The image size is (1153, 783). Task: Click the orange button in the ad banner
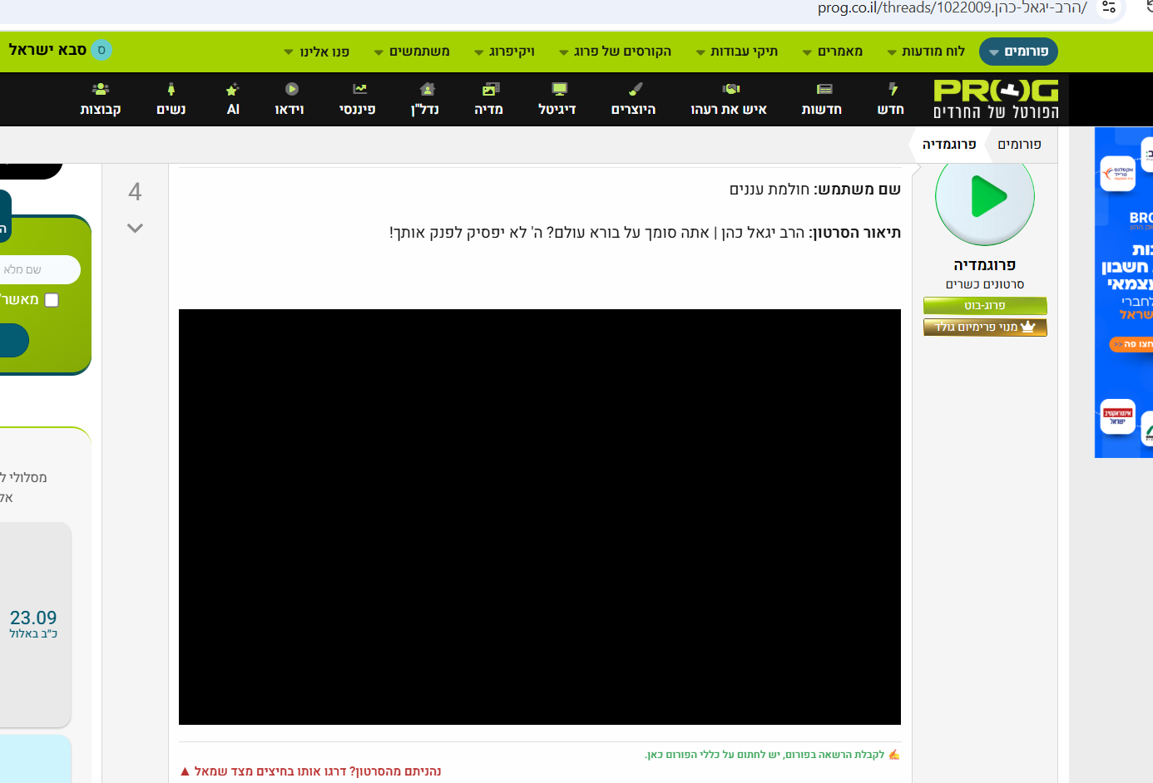click(1132, 344)
